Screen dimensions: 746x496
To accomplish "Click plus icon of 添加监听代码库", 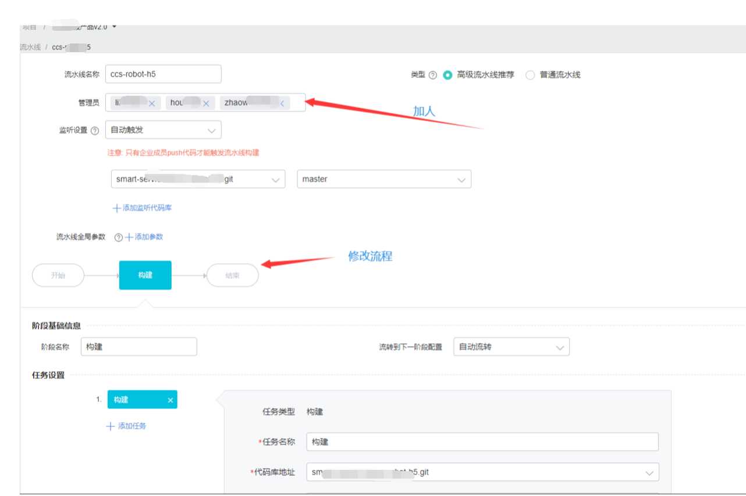I will click(x=116, y=208).
